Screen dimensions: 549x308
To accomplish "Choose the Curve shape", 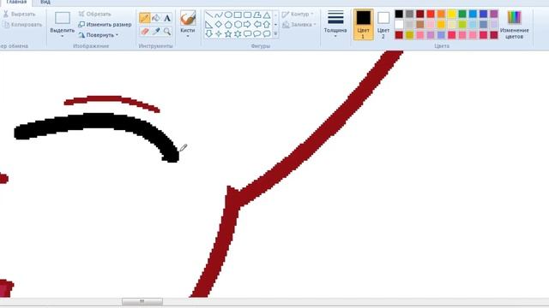I will 219,15.
